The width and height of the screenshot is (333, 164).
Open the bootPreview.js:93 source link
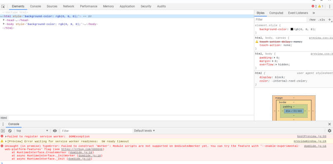point(311,137)
